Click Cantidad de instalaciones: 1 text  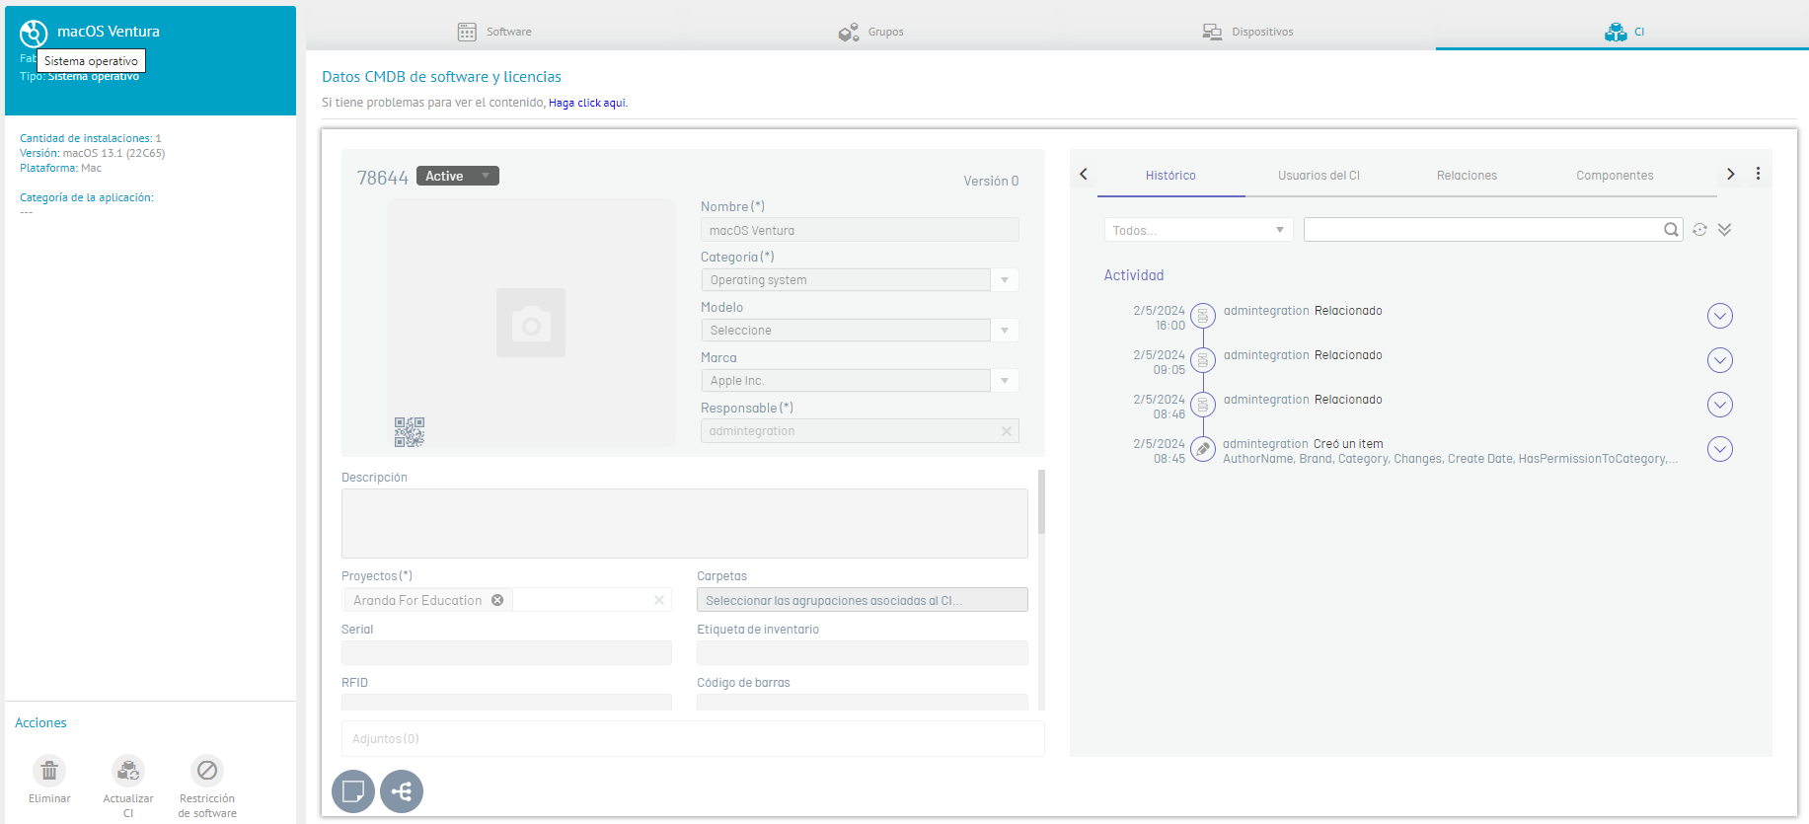(91, 138)
